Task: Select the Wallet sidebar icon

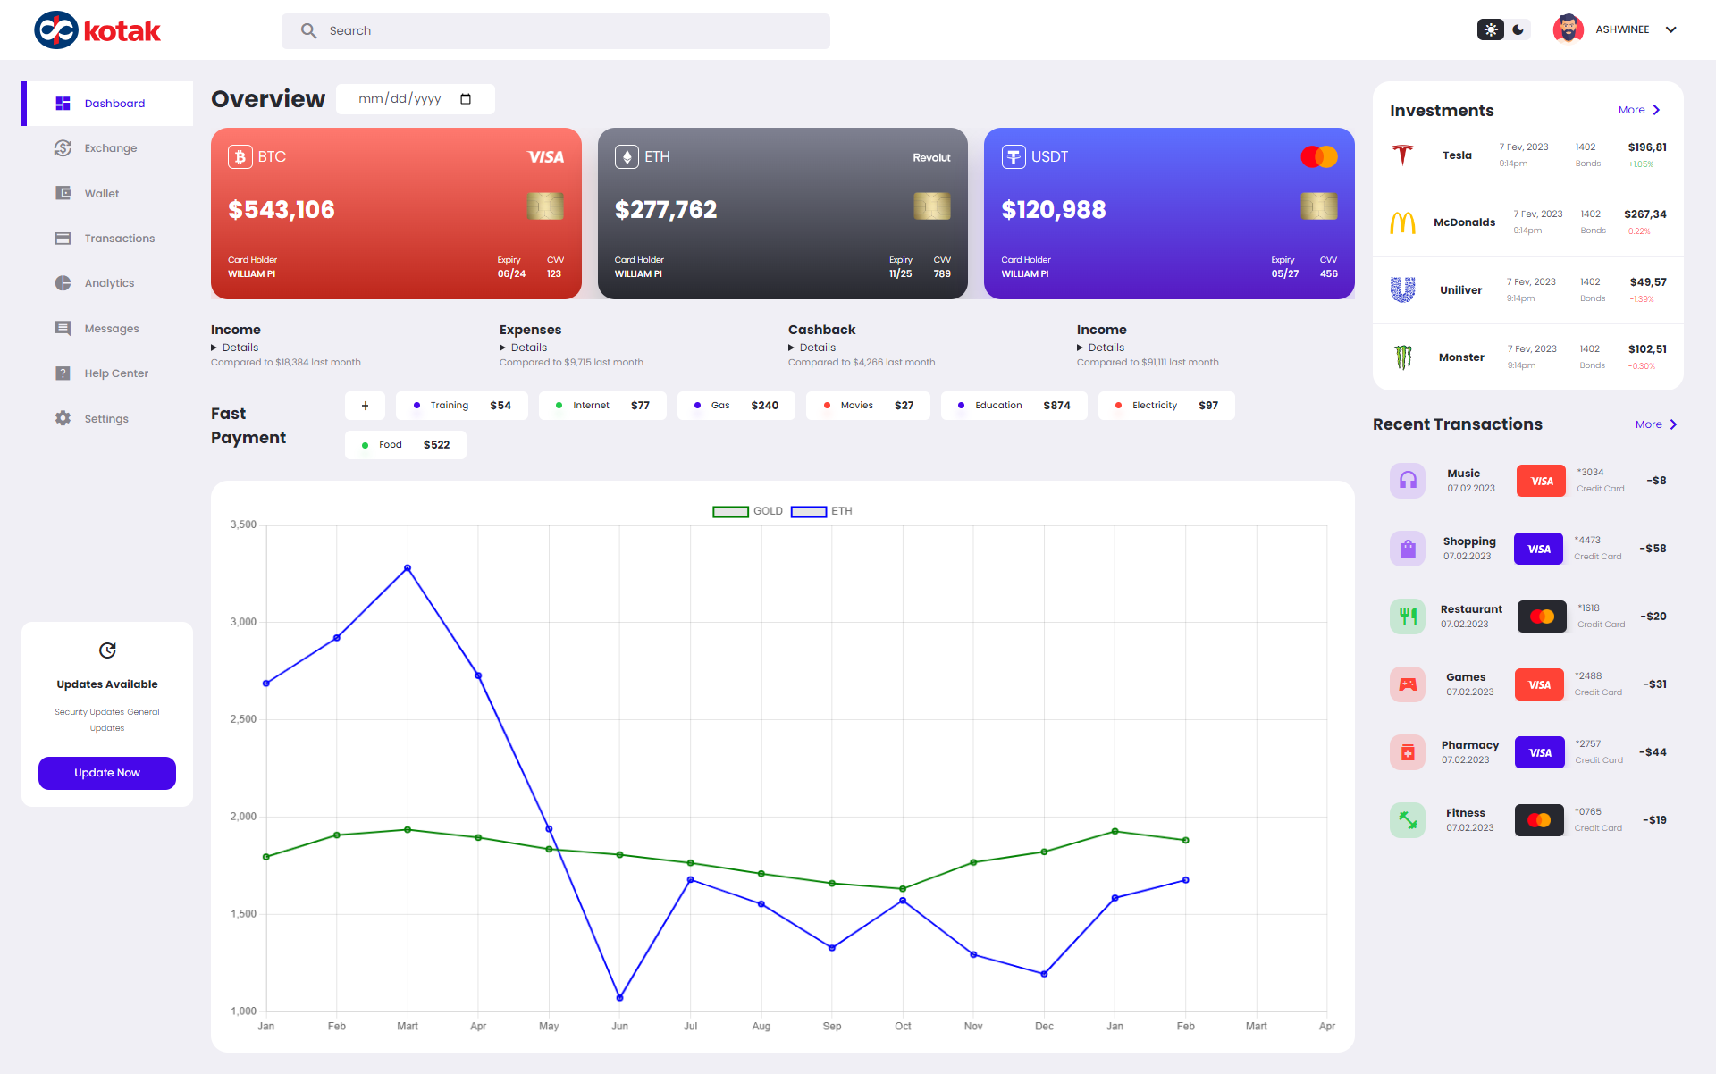Action: [63, 193]
